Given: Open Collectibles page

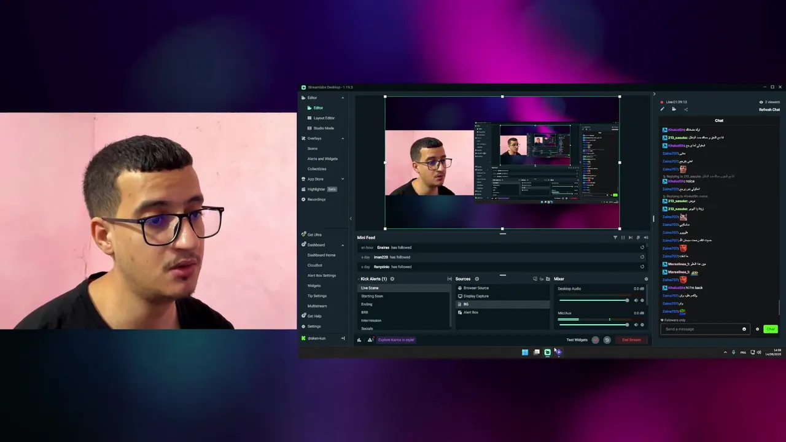Looking at the screenshot, I should coord(317,169).
